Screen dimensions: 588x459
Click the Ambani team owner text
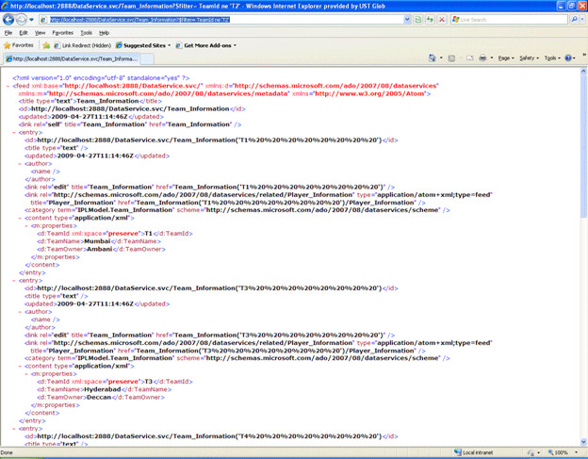99,249
